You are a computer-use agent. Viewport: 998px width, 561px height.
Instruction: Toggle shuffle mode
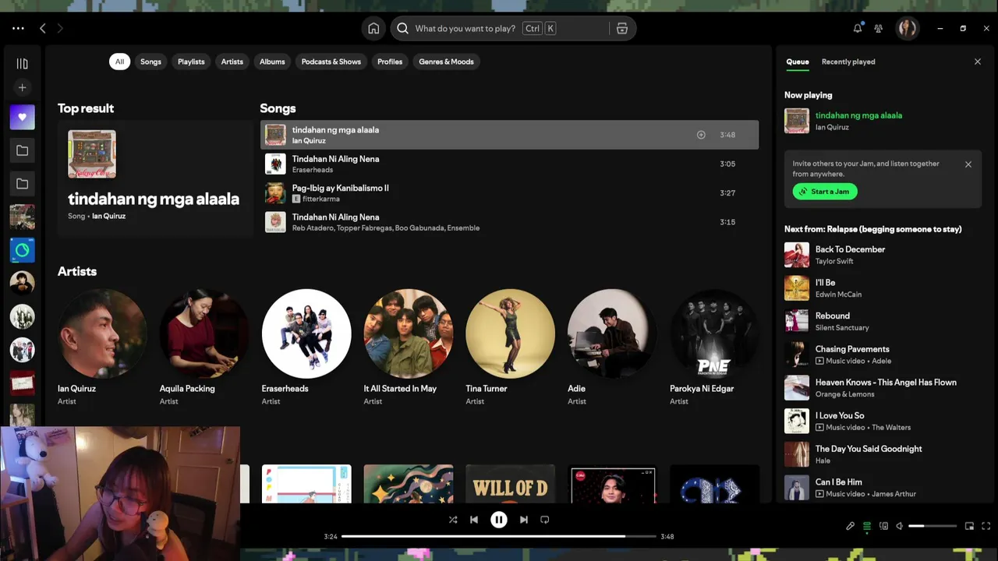coord(453,520)
